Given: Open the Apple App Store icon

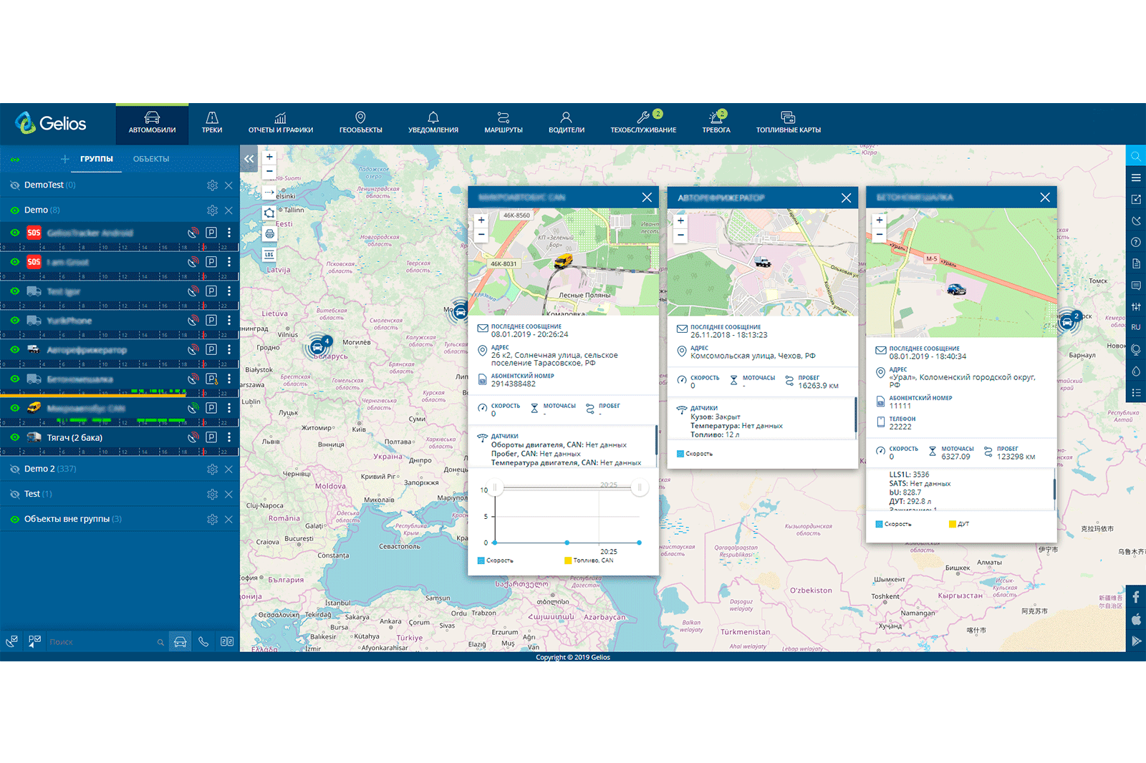Looking at the screenshot, I should [1136, 619].
